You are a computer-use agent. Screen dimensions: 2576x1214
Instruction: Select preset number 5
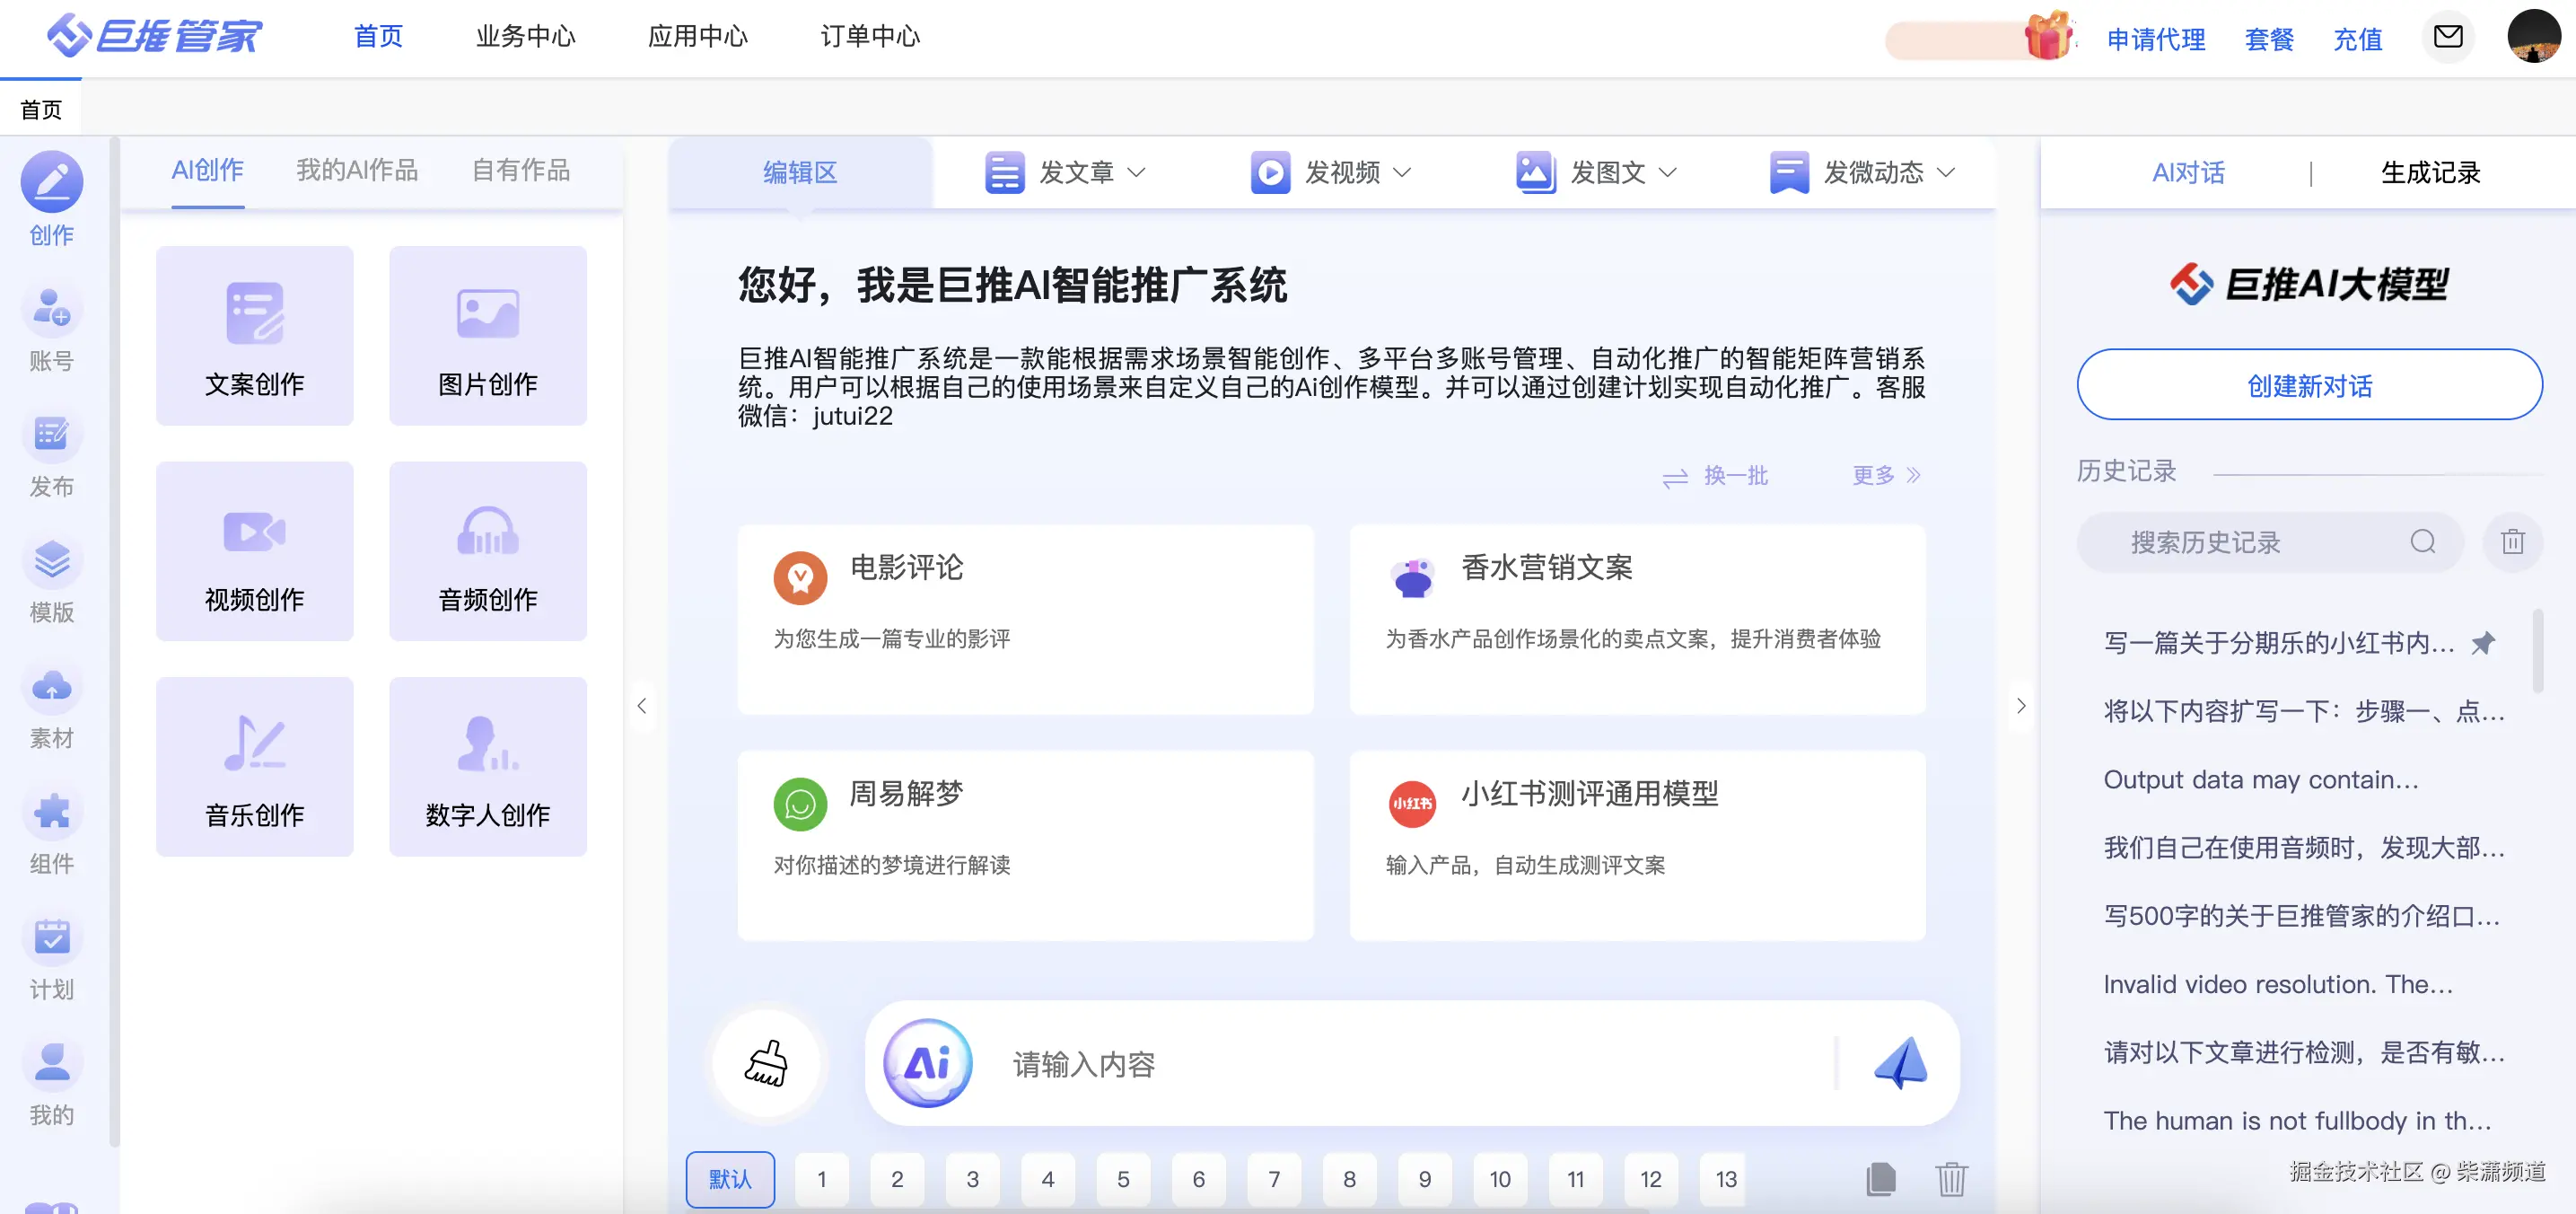click(x=1123, y=1179)
